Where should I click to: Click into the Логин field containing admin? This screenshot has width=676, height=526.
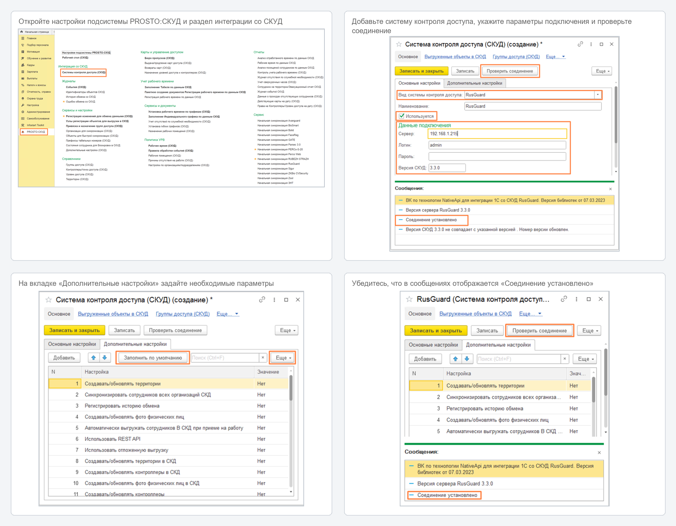(x=497, y=145)
